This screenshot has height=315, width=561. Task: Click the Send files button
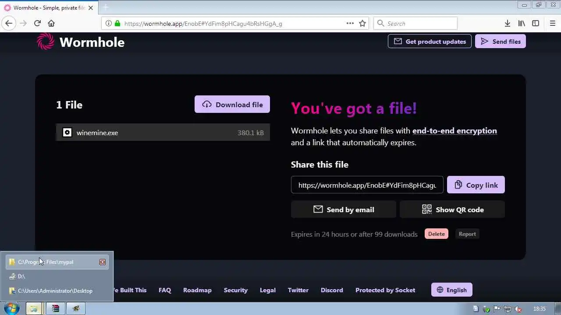click(501, 42)
